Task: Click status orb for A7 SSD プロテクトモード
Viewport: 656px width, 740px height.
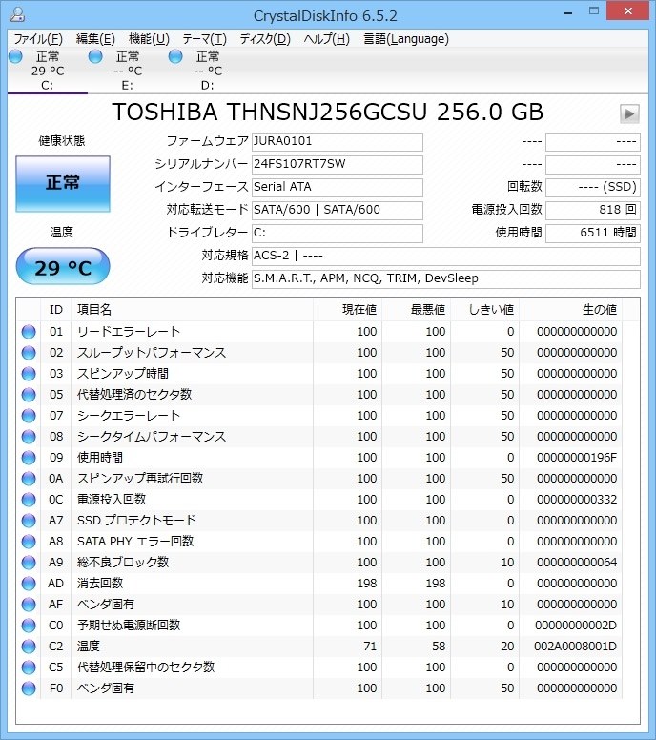Action: 29,521
